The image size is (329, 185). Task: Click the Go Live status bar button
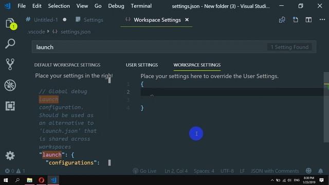click(144, 171)
